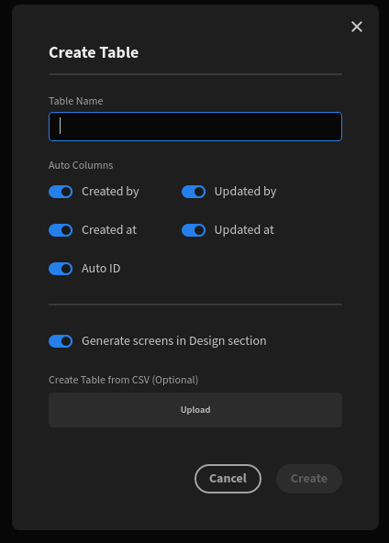Upload a CSV file for the table

[195, 410]
